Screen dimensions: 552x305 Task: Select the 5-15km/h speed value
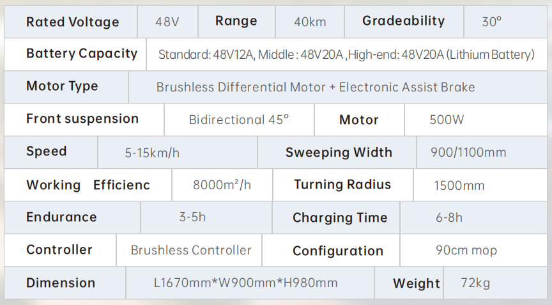152,153
